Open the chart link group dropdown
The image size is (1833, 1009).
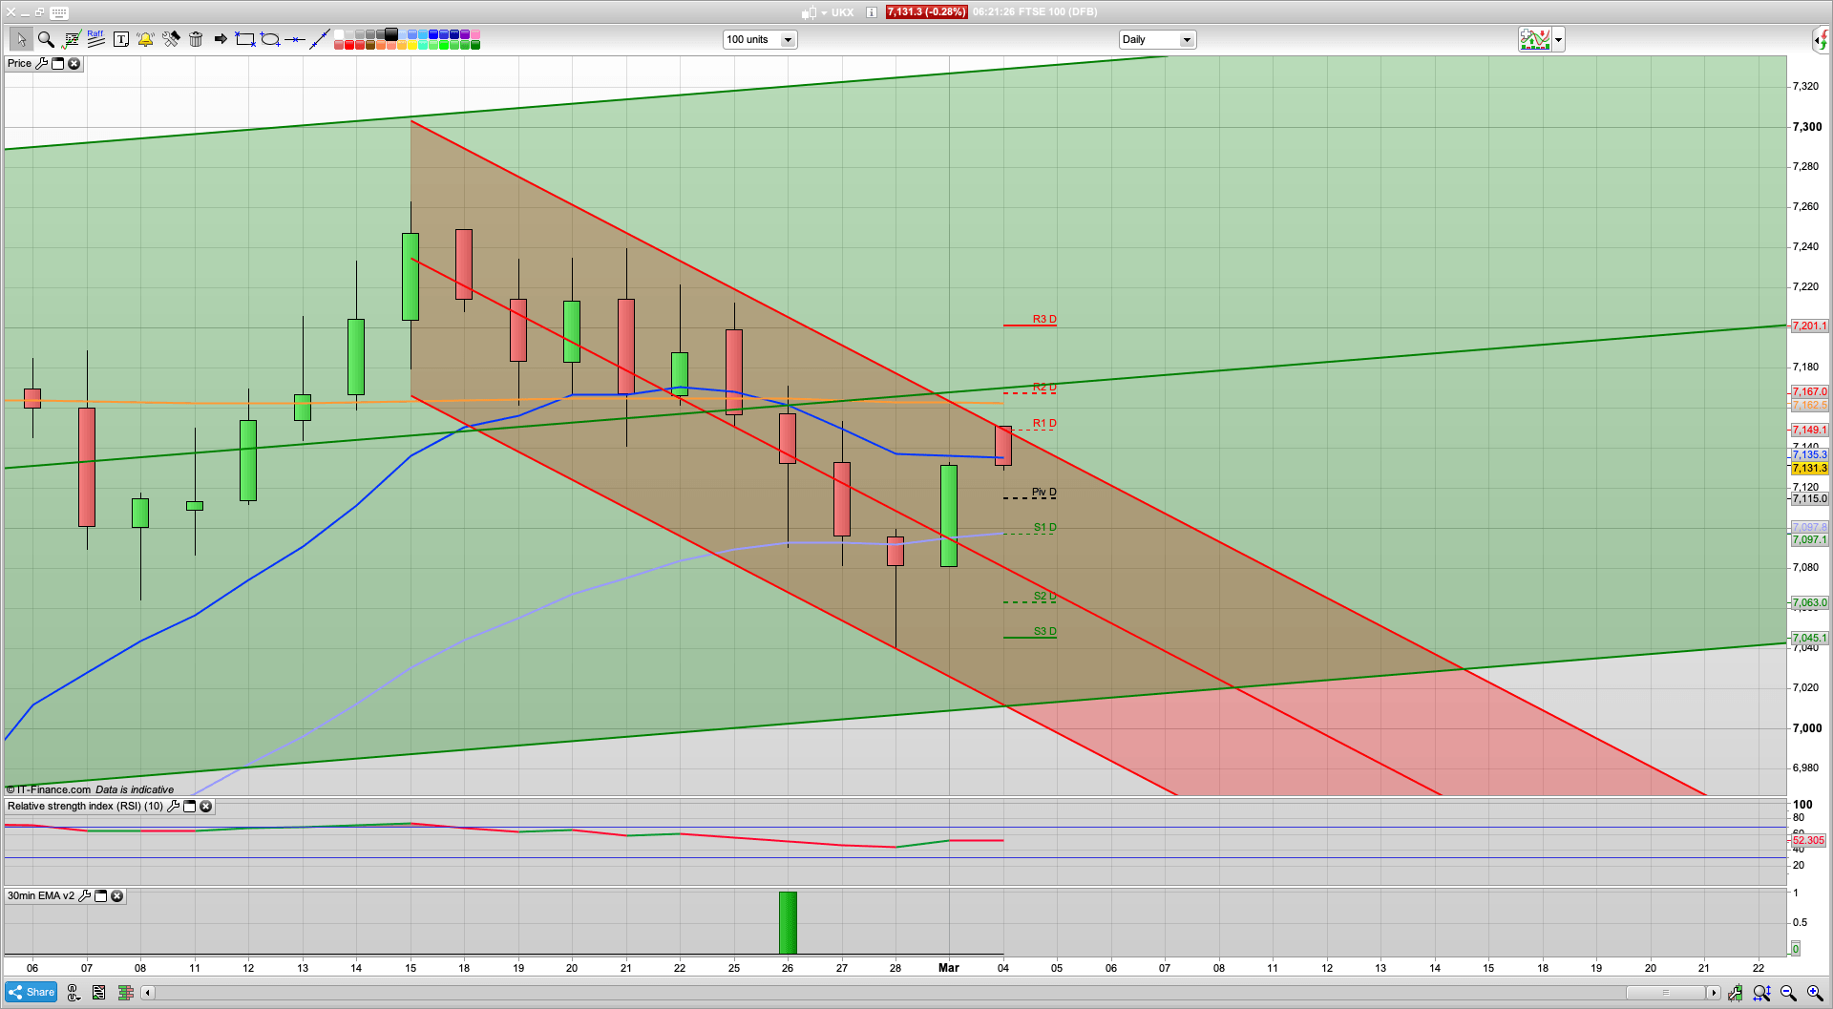point(74,993)
